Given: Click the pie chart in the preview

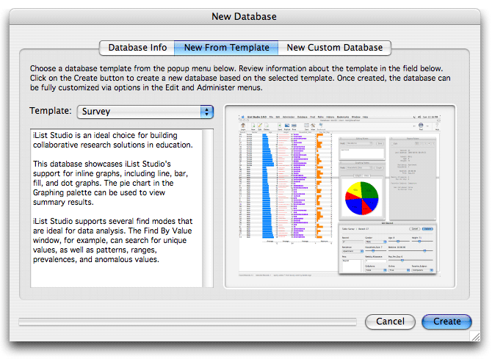Looking at the screenshot, I should 362,198.
